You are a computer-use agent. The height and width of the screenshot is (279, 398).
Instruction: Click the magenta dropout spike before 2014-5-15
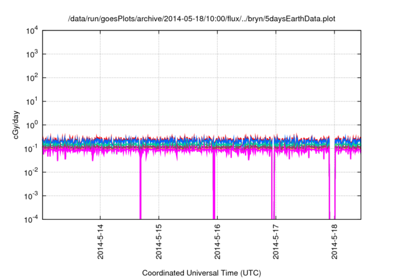tap(141, 186)
